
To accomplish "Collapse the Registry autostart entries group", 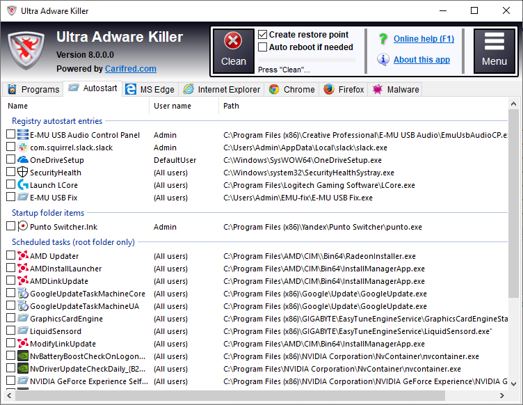I will (57, 121).
